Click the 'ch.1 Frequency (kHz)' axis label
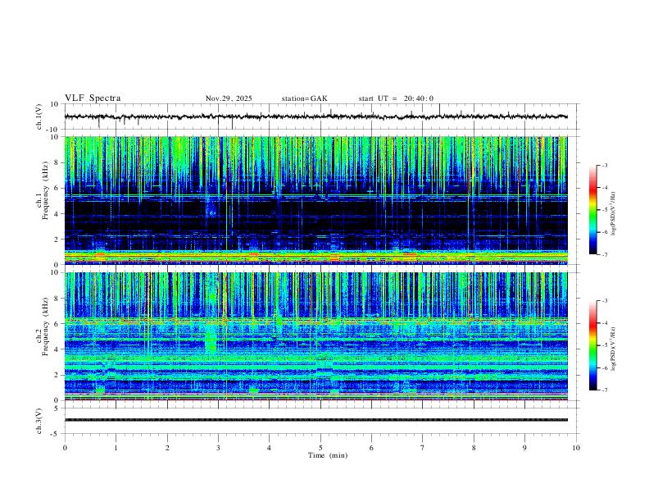 point(42,189)
